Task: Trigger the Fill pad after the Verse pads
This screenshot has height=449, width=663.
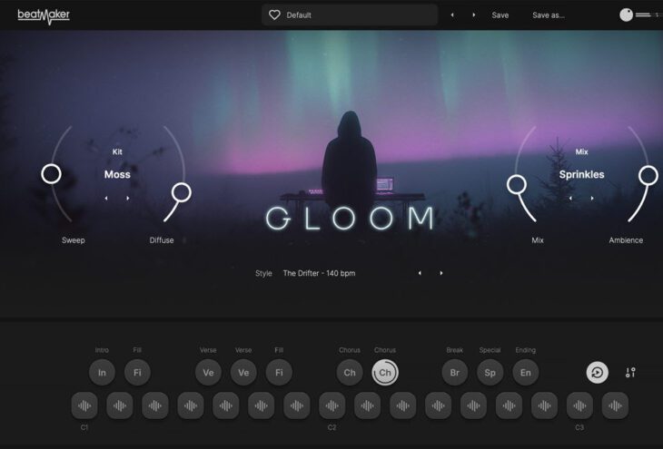Action: point(279,373)
